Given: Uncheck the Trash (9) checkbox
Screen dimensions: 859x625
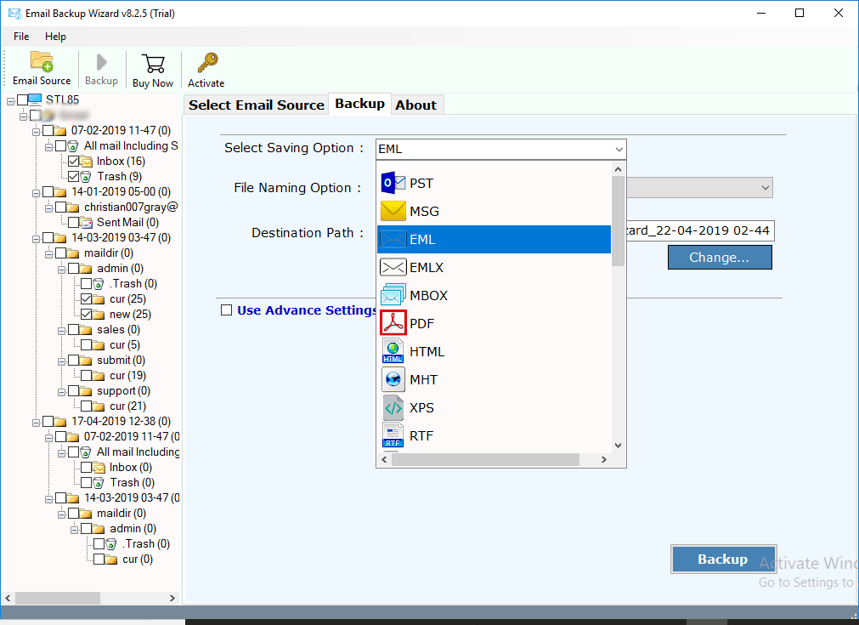Looking at the screenshot, I should pyautogui.click(x=74, y=177).
